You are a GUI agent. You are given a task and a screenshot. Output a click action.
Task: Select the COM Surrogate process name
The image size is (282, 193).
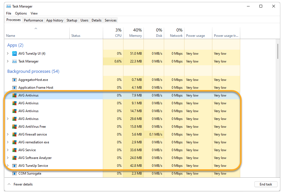pos(30,173)
